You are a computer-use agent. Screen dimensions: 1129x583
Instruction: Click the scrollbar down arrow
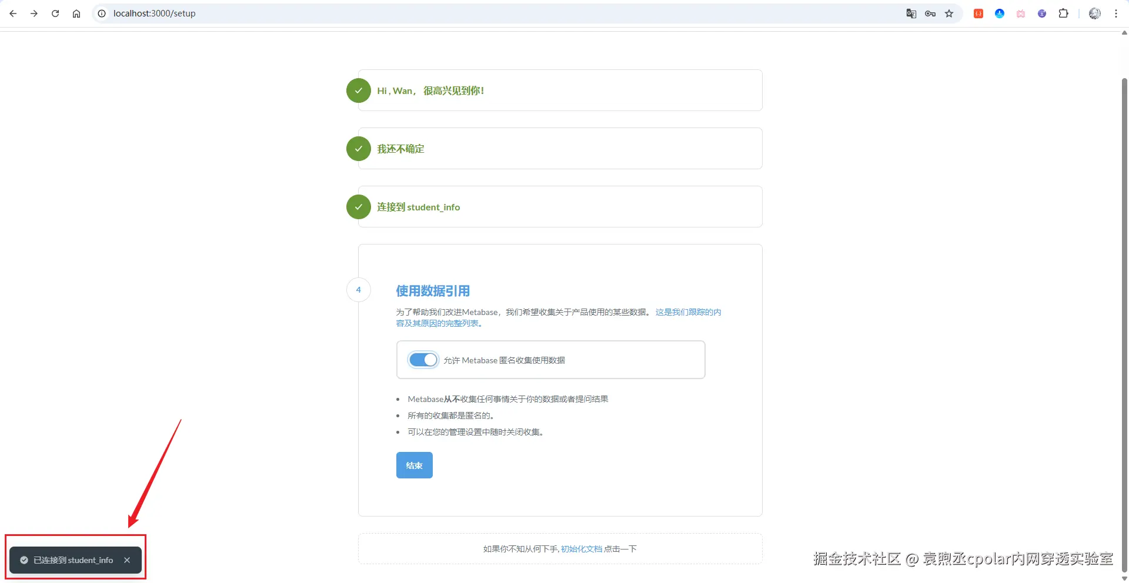coord(1124,578)
